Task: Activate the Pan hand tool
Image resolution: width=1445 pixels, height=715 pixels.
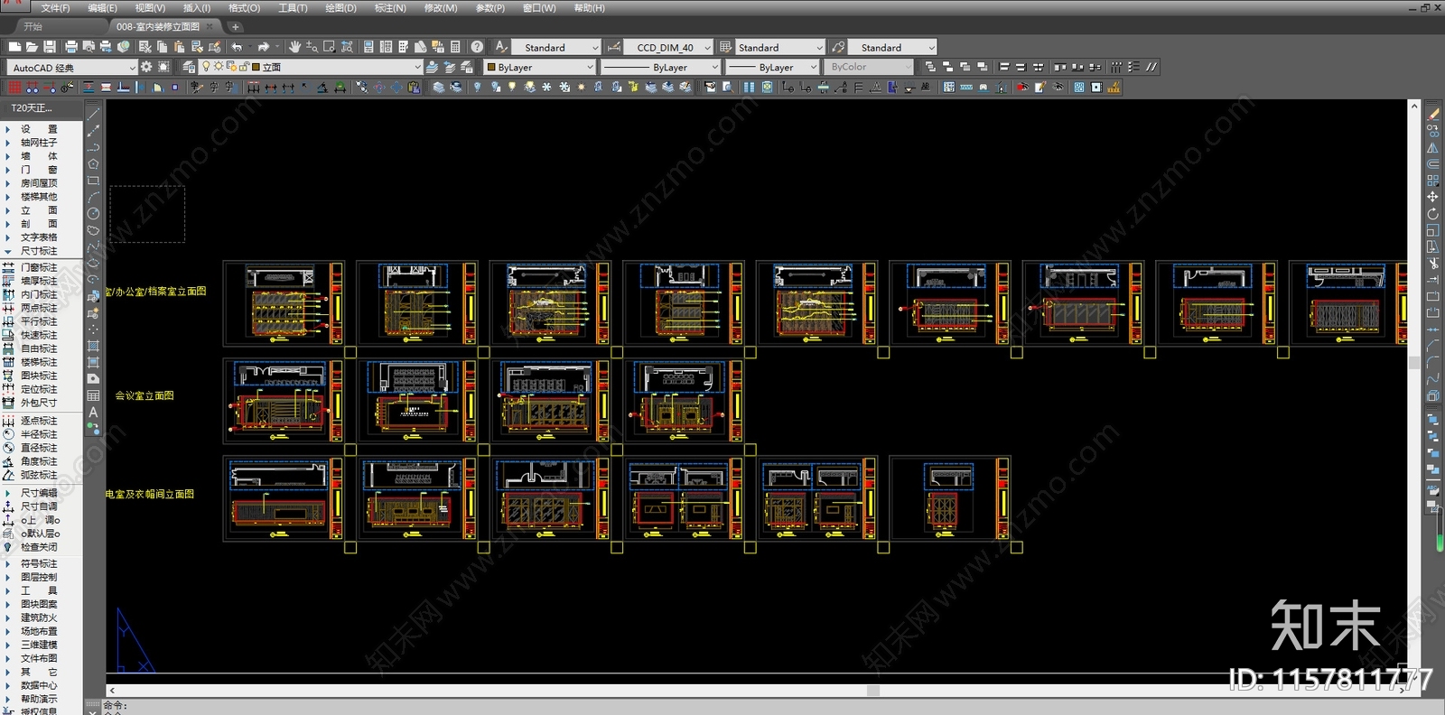Action: (x=294, y=47)
